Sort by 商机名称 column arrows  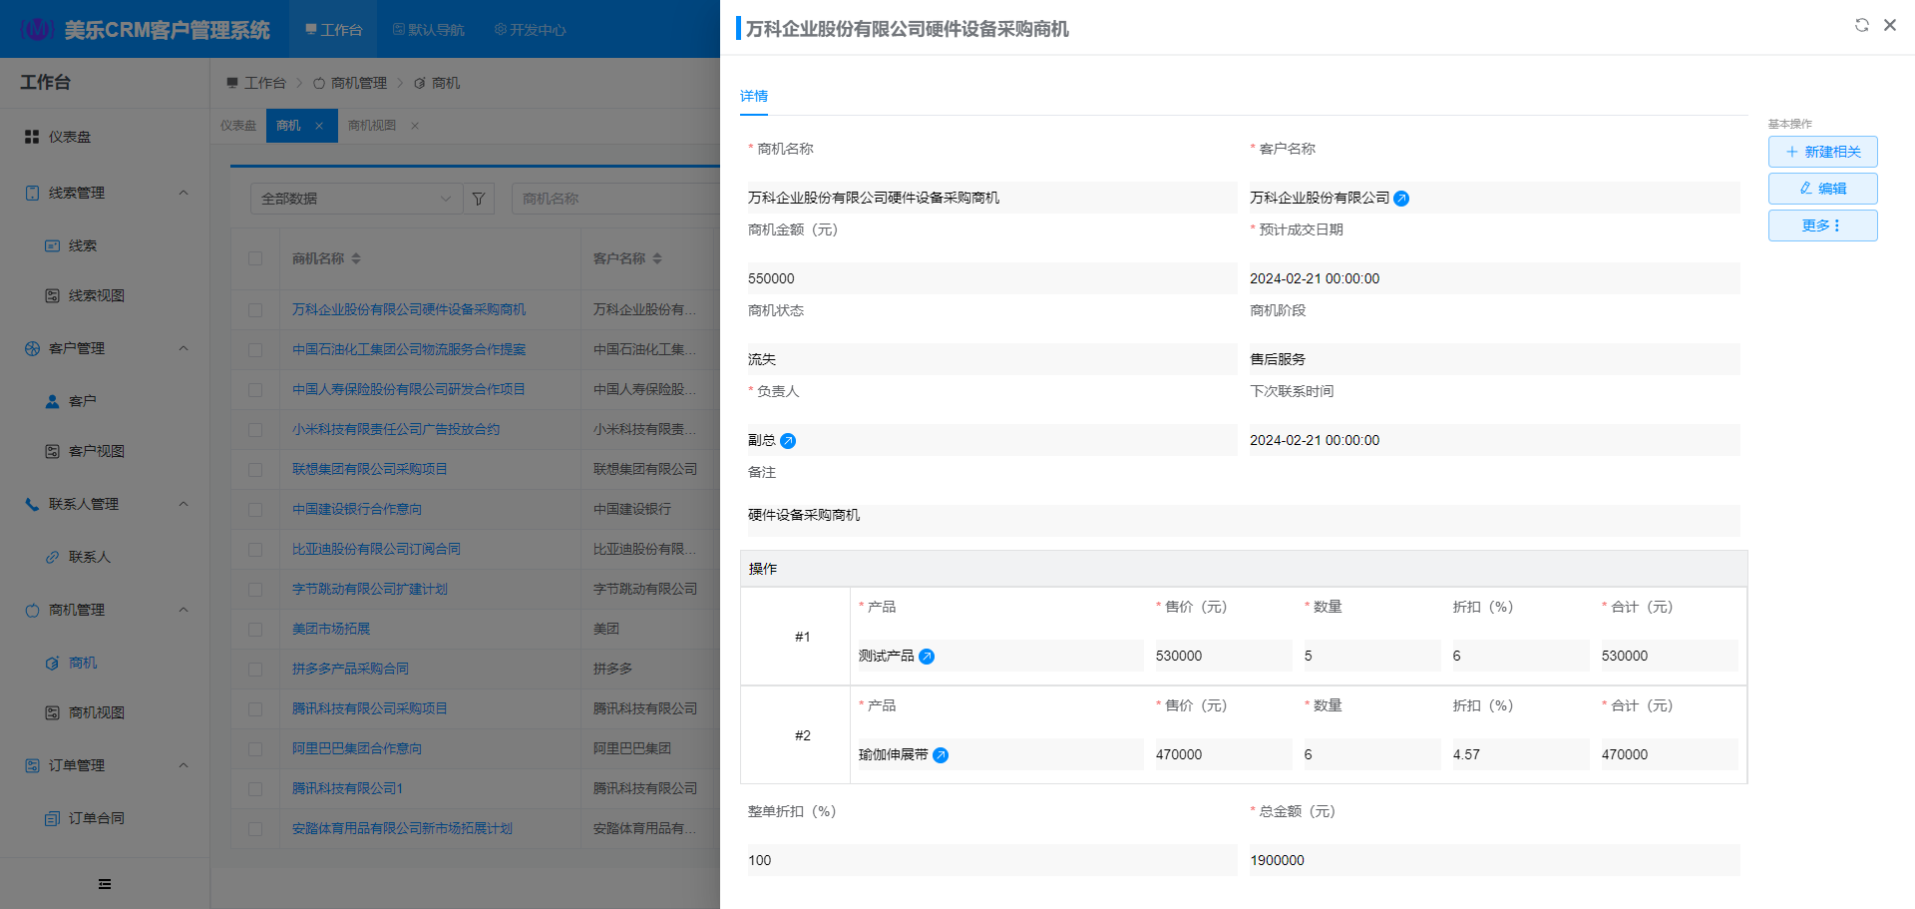coord(356,258)
